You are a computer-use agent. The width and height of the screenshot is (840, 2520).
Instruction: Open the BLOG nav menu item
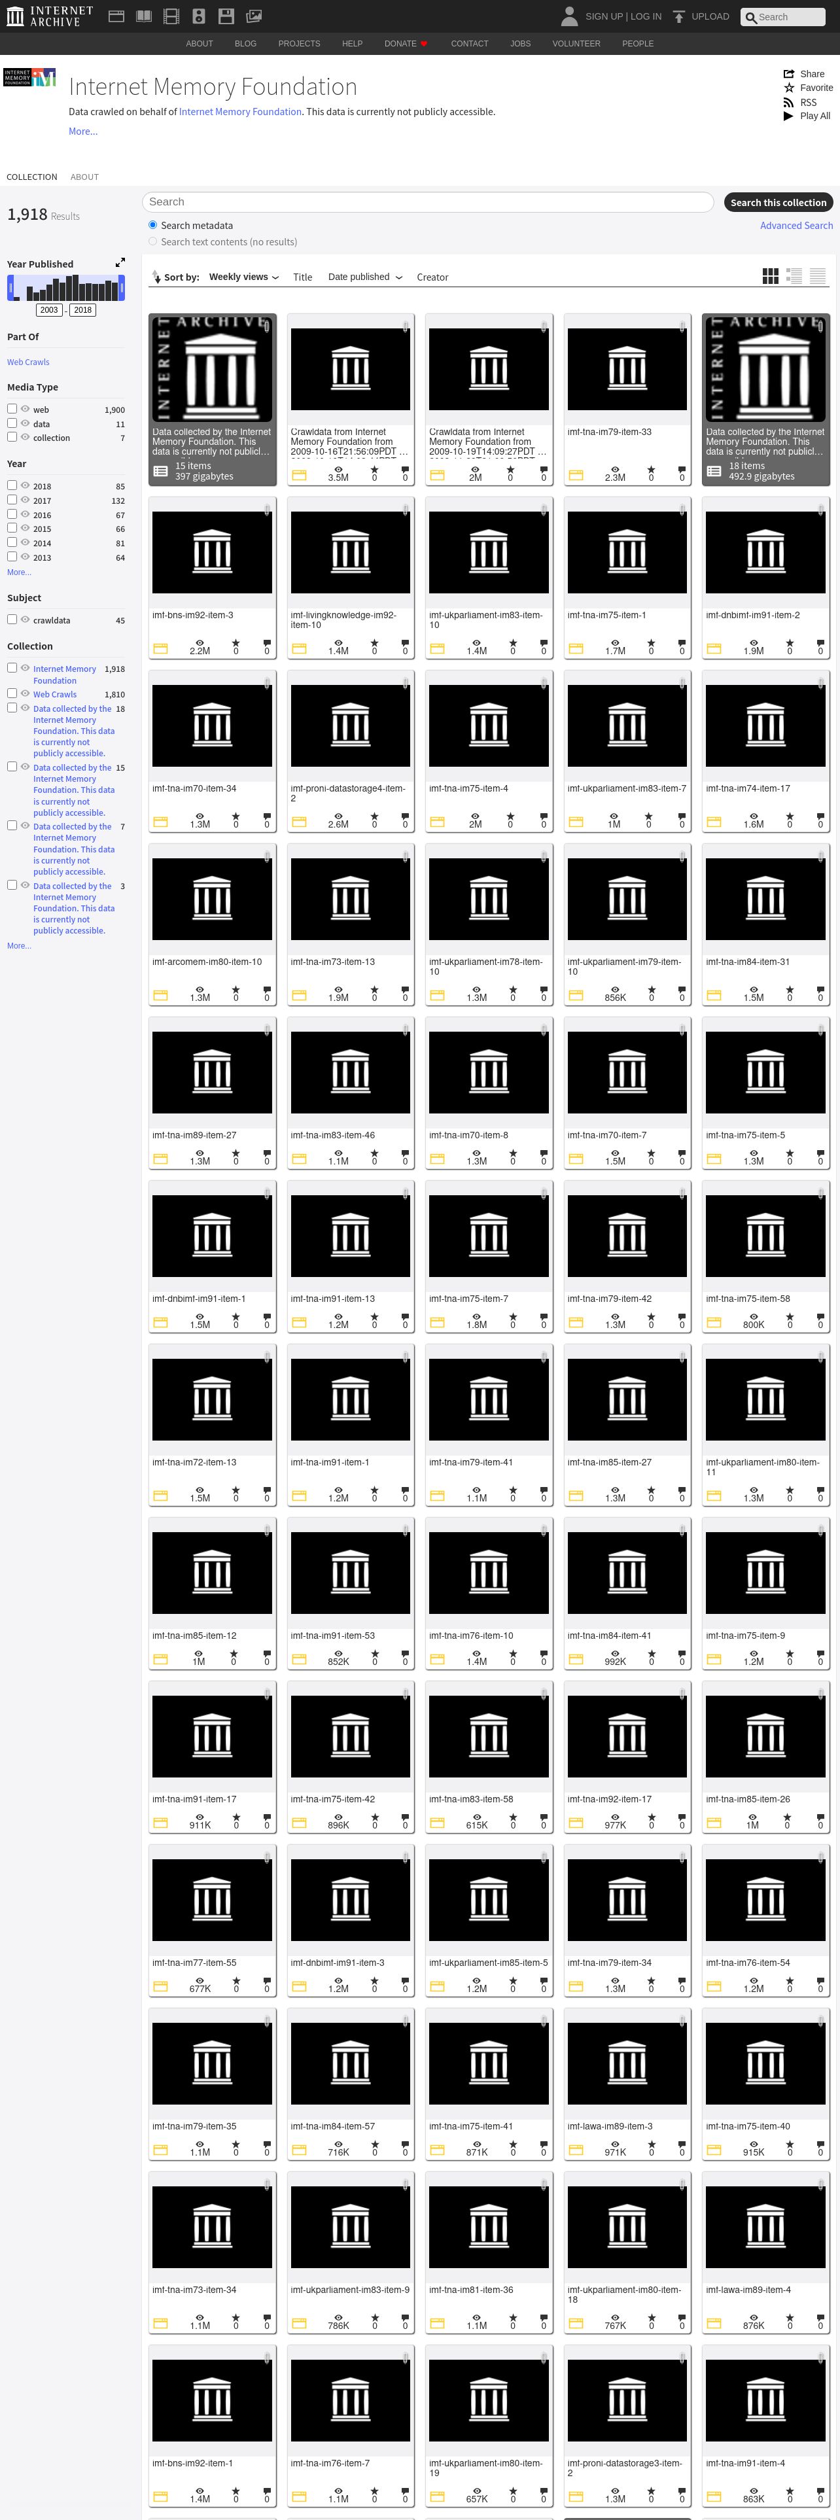click(x=245, y=44)
